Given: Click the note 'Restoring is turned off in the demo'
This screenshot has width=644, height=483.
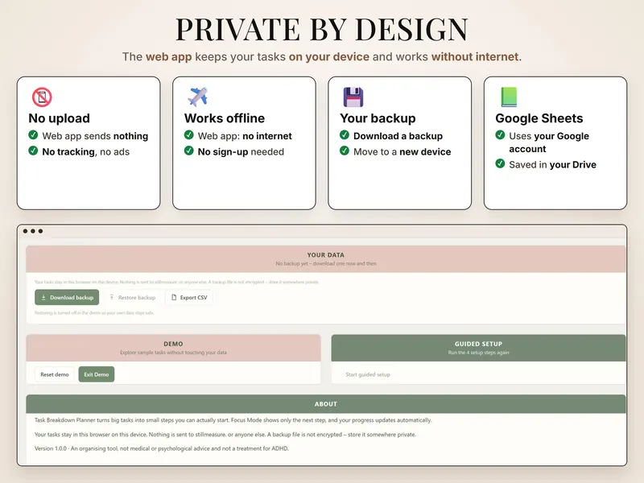Looking at the screenshot, I should point(94,313).
